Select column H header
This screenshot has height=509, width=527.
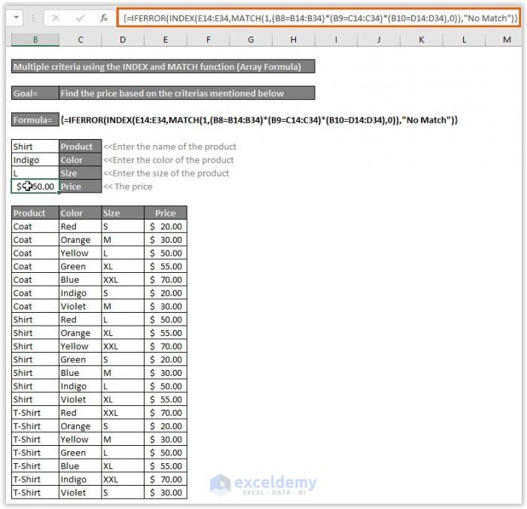[294, 40]
